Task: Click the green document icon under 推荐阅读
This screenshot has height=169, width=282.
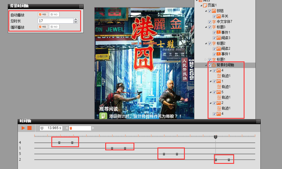Action: tap(103, 116)
